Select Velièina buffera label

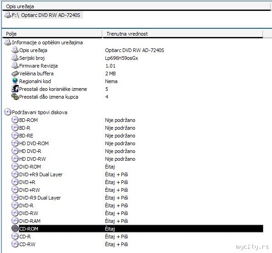(x=36, y=74)
